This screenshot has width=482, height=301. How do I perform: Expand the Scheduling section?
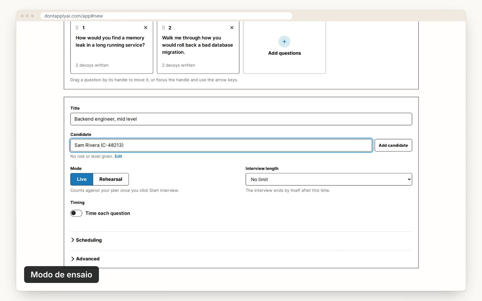[86, 240]
